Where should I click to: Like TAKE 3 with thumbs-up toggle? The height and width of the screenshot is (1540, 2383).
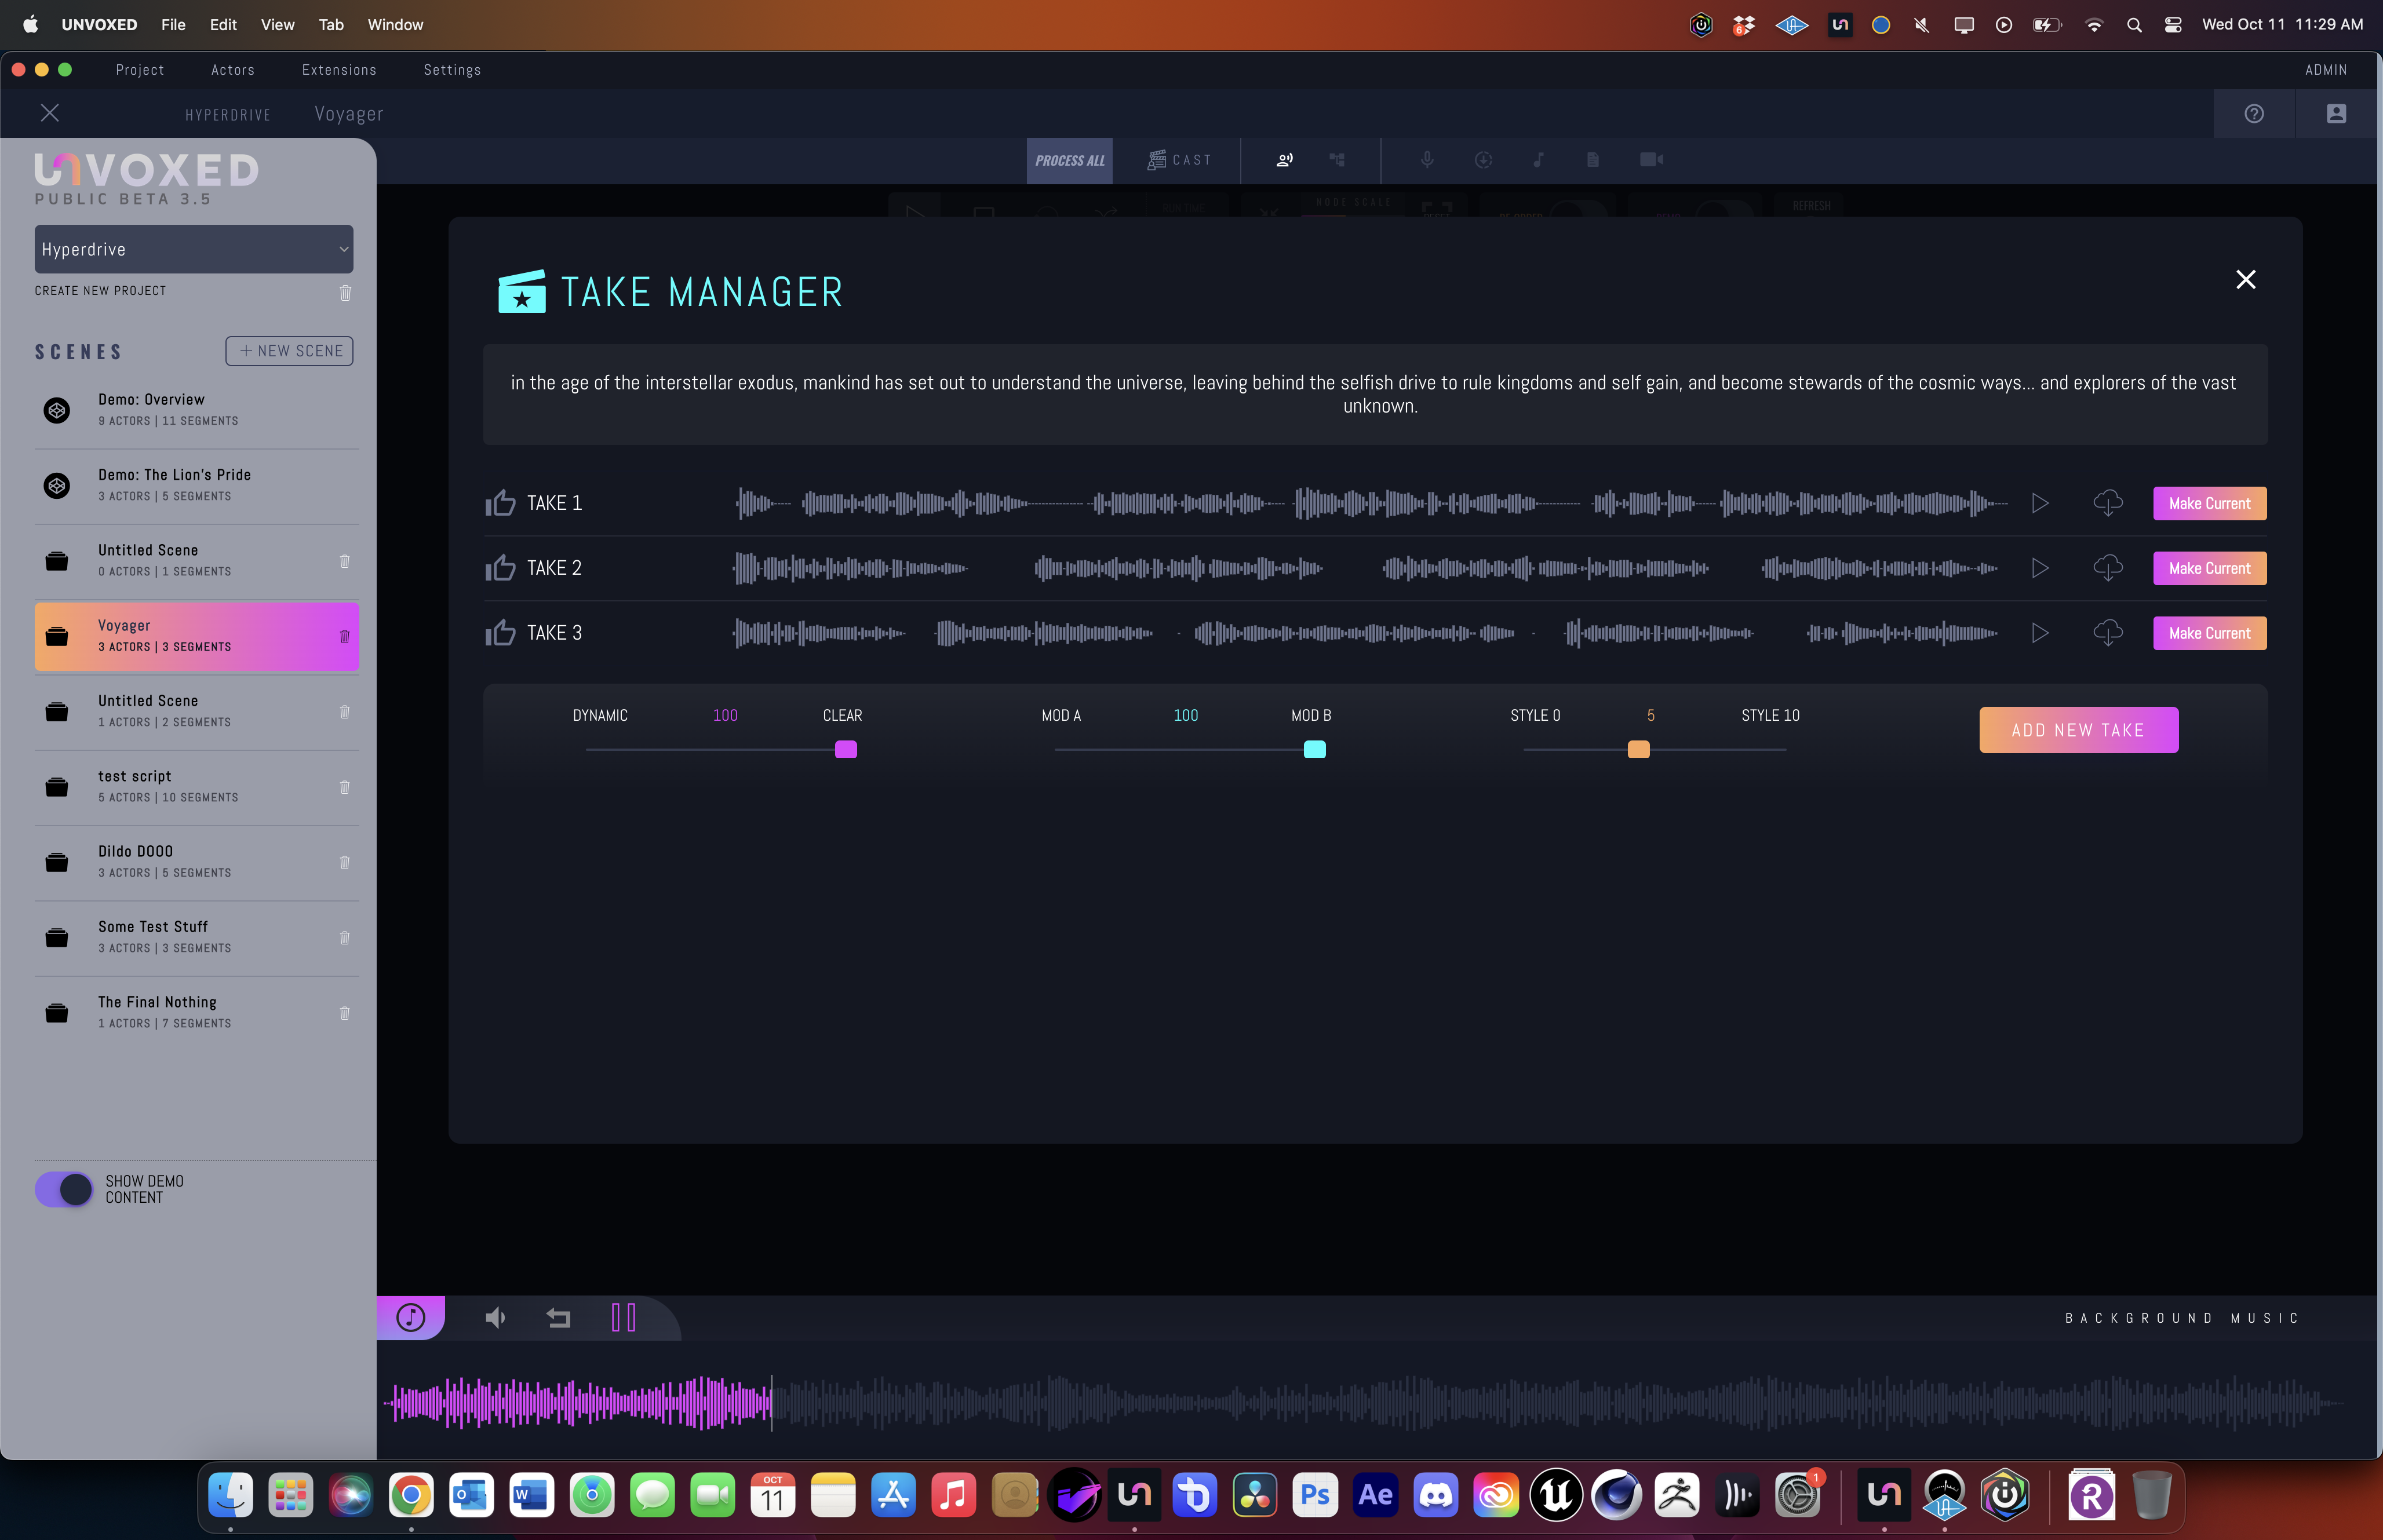(500, 633)
